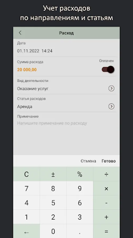Clear the amount with C key
This screenshot has height=238, width=133.
click(26, 175)
